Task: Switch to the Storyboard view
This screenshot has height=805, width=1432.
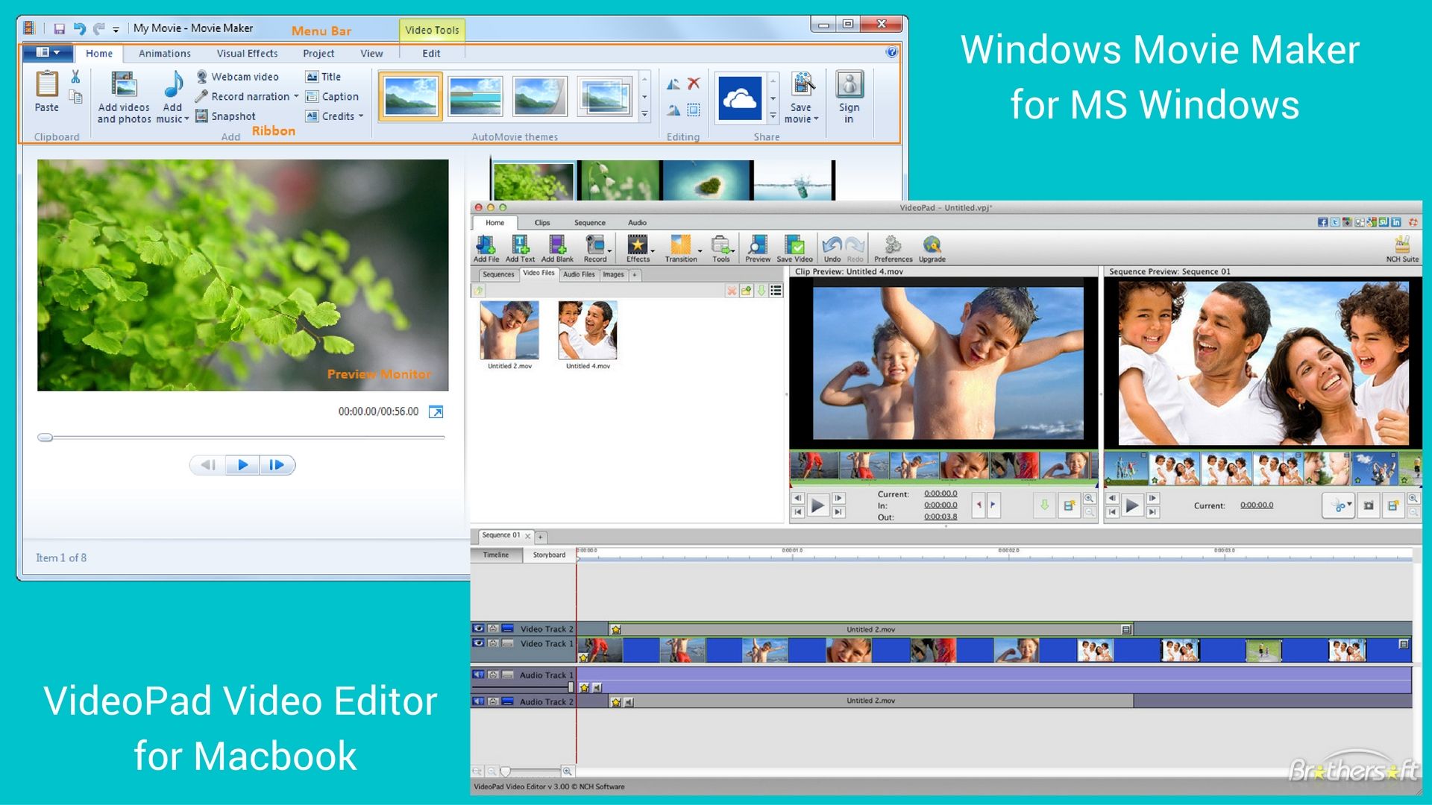Action: pos(549,555)
